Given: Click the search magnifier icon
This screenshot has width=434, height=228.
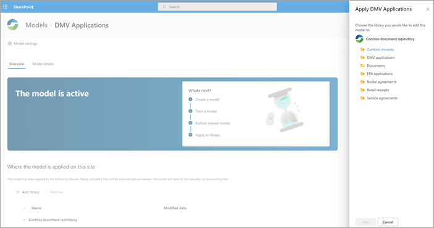Looking at the screenshot, I should (x=164, y=7).
